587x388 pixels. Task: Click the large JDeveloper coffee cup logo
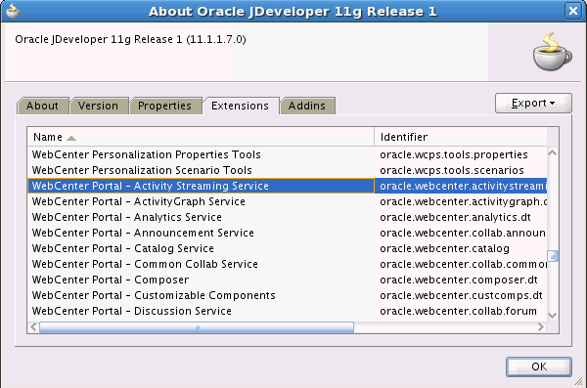tap(552, 52)
